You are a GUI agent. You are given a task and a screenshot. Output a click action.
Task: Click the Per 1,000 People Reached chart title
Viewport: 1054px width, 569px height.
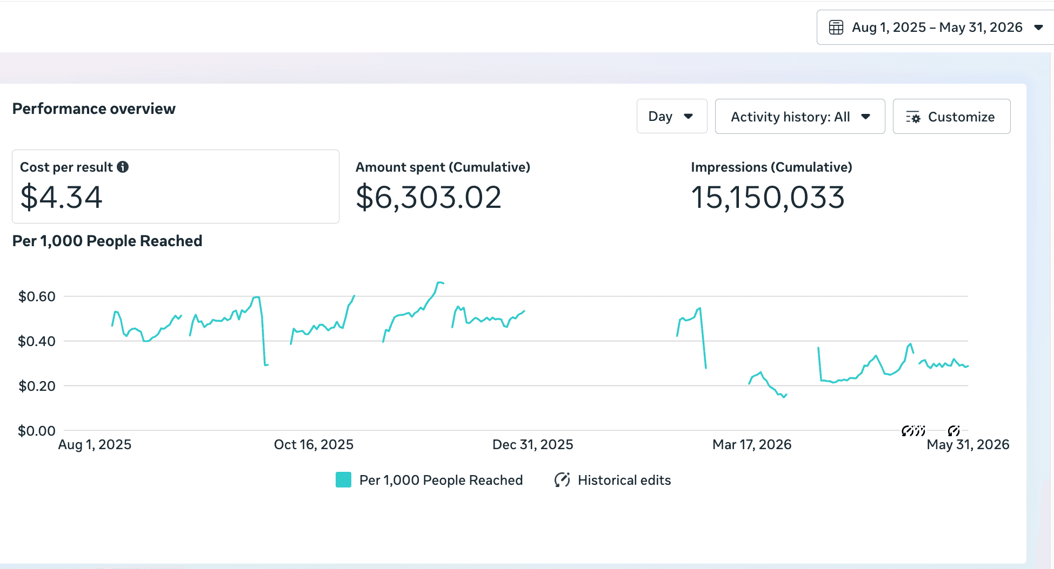(x=107, y=241)
